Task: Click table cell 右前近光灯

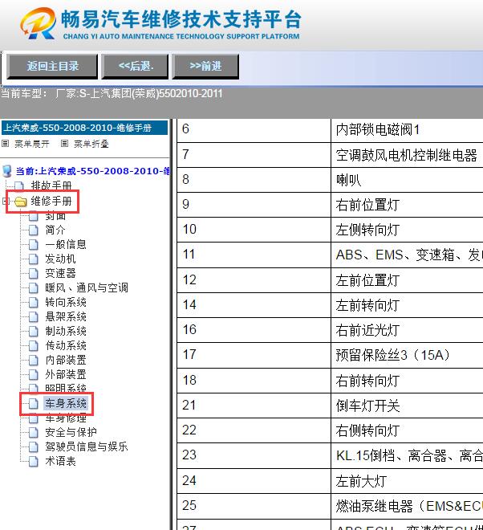Action: point(407,330)
